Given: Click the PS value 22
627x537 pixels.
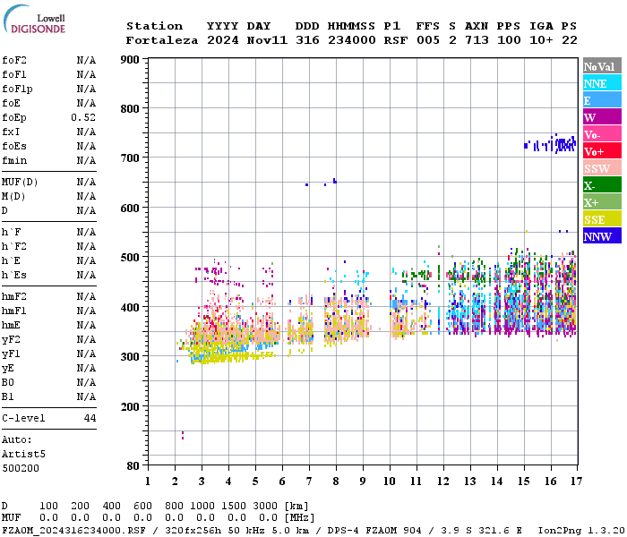Looking at the screenshot, I should click(x=570, y=40).
